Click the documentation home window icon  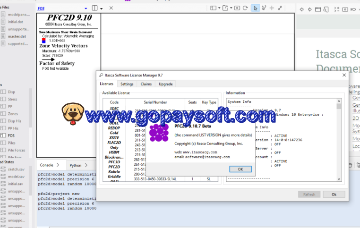click(x=318, y=9)
